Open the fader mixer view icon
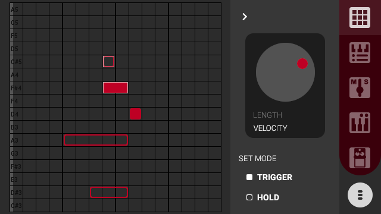This screenshot has height=214, width=381. 360,123
